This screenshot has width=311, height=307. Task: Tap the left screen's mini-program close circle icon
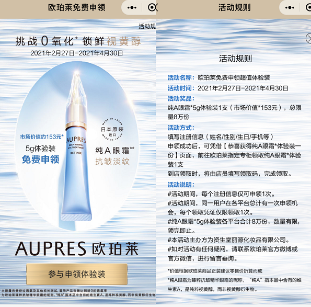click(152, 7)
